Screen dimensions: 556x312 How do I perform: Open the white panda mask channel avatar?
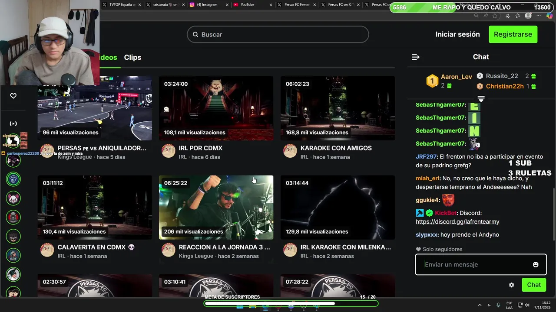(x=13, y=198)
